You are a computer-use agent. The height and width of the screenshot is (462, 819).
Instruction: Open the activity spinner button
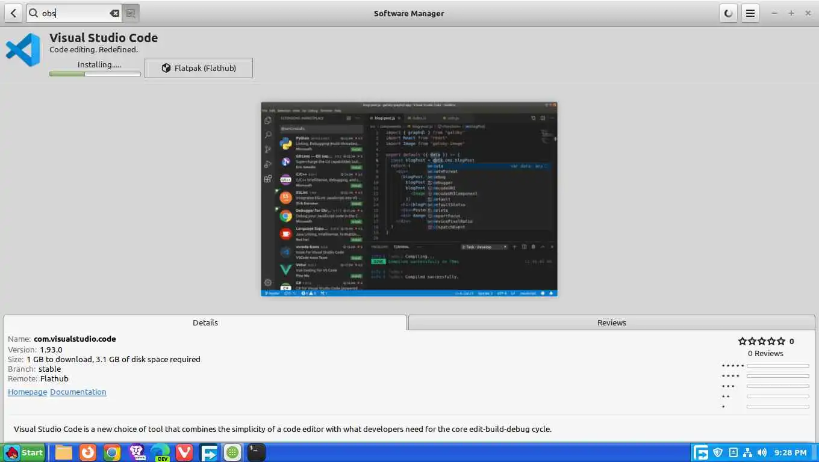[x=729, y=13]
